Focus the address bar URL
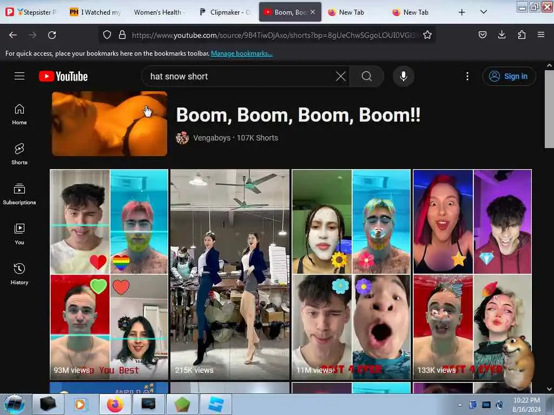 (274, 35)
